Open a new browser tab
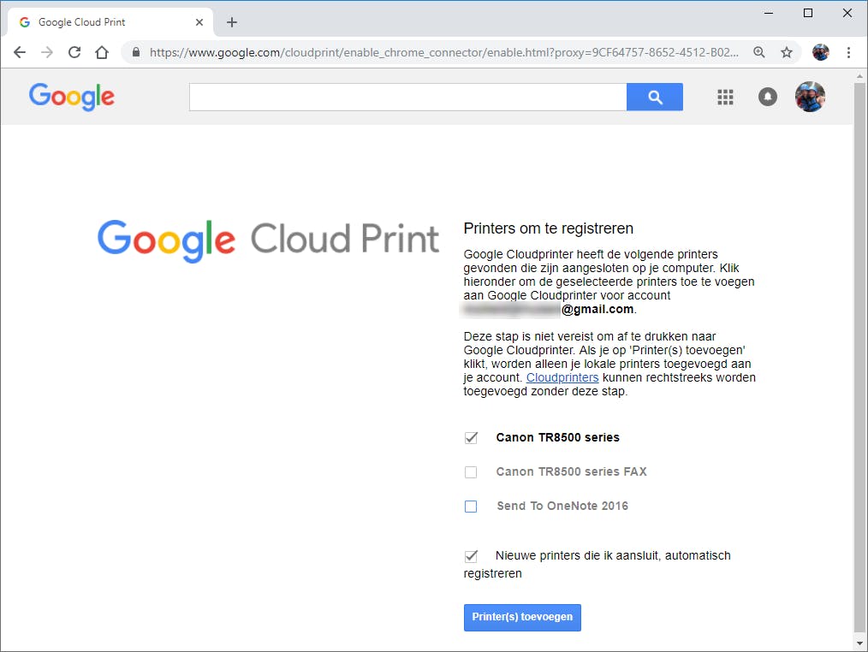The height and width of the screenshot is (652, 868). tap(232, 22)
